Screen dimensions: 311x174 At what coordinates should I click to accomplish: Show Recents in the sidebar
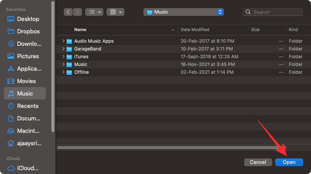click(28, 106)
